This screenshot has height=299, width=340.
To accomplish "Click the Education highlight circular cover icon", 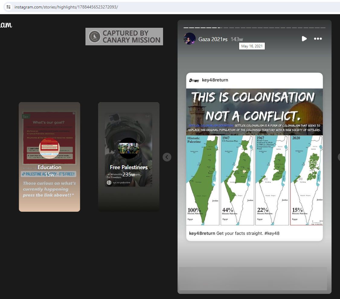I will 50,148.
